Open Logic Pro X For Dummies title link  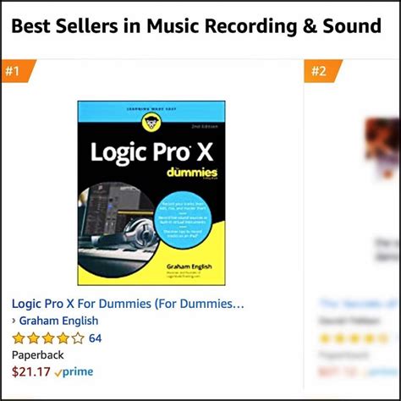(x=128, y=304)
